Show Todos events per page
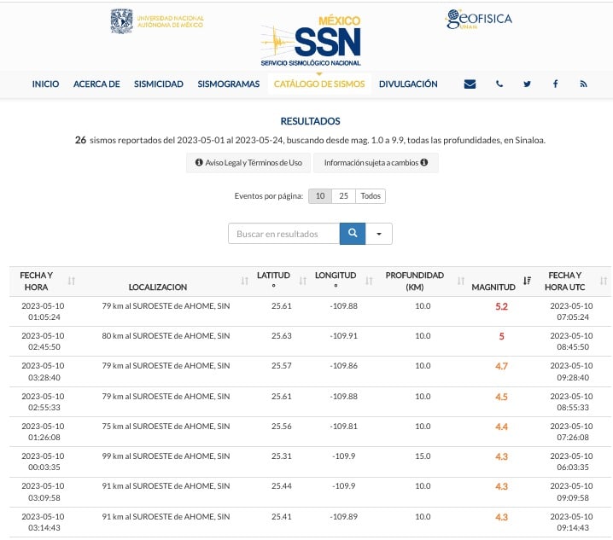 pos(371,196)
